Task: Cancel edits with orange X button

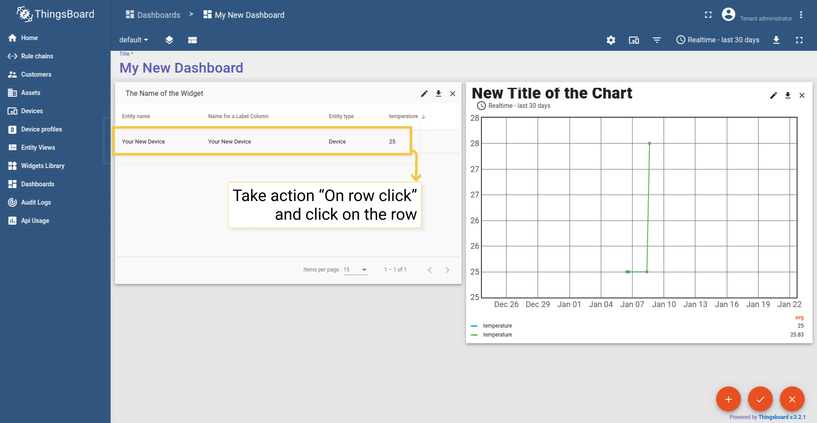Action: point(792,399)
